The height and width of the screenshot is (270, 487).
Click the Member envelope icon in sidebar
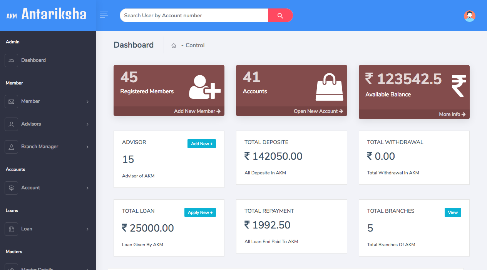11,101
